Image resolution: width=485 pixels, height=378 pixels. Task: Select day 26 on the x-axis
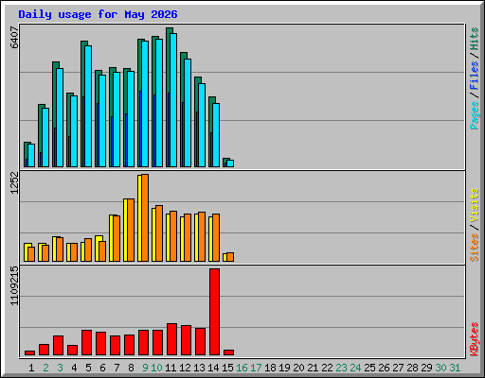[384, 368]
